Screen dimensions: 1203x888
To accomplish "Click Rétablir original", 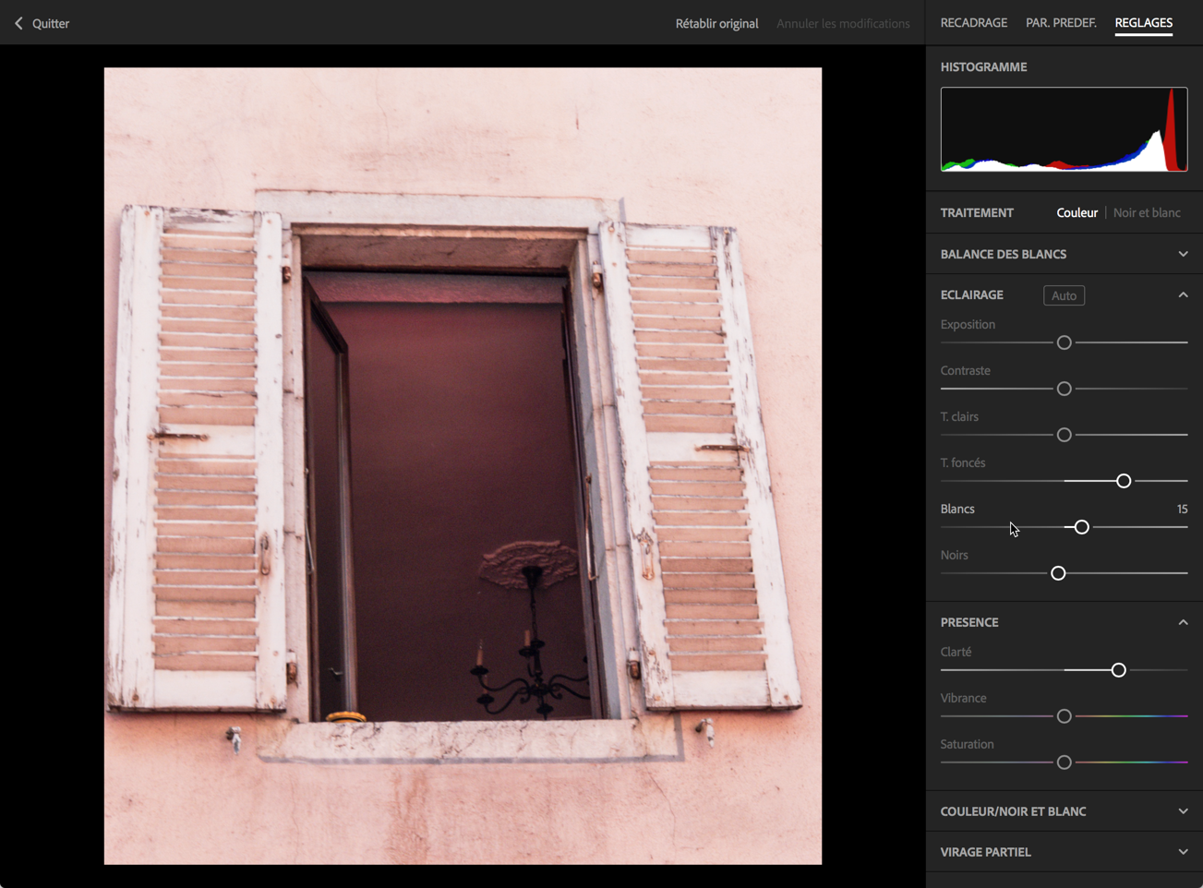I will pos(716,23).
